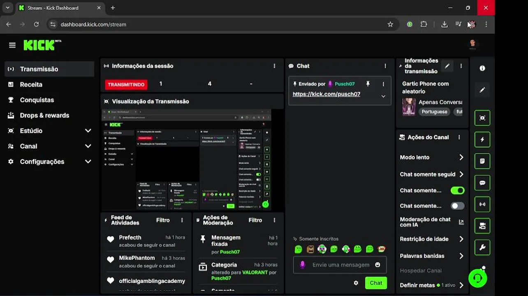Image resolution: width=528 pixels, height=296 pixels.
Task: Open the hamburger menu beside the Kick logo
Action: 12,45
